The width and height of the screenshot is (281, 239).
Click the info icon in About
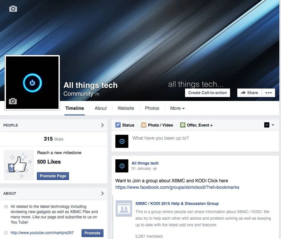pos(6,207)
